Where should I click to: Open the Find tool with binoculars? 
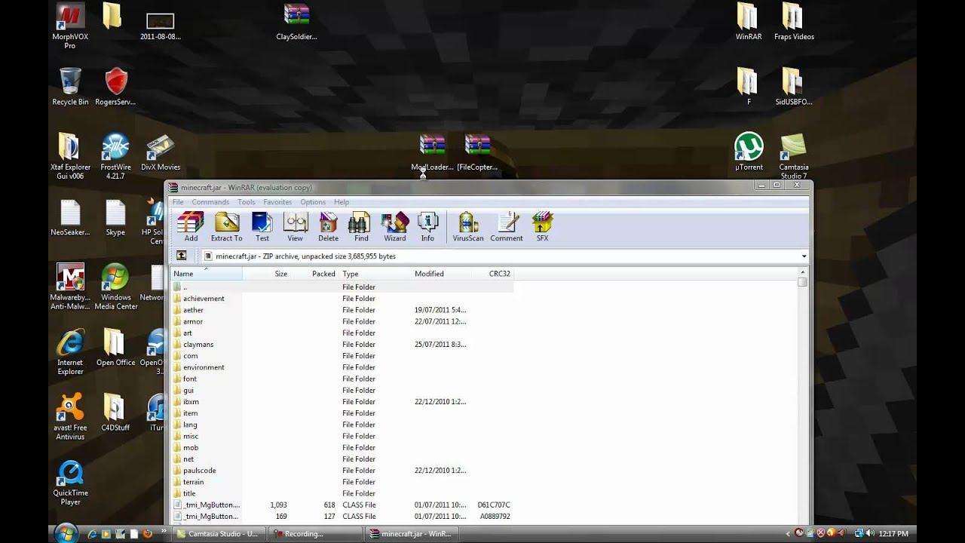tap(361, 226)
